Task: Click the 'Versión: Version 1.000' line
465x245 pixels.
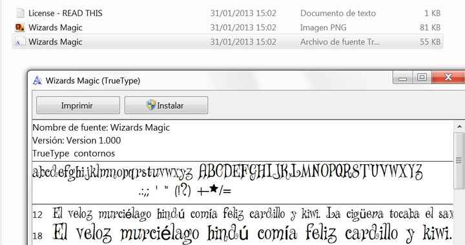Action: pos(76,140)
